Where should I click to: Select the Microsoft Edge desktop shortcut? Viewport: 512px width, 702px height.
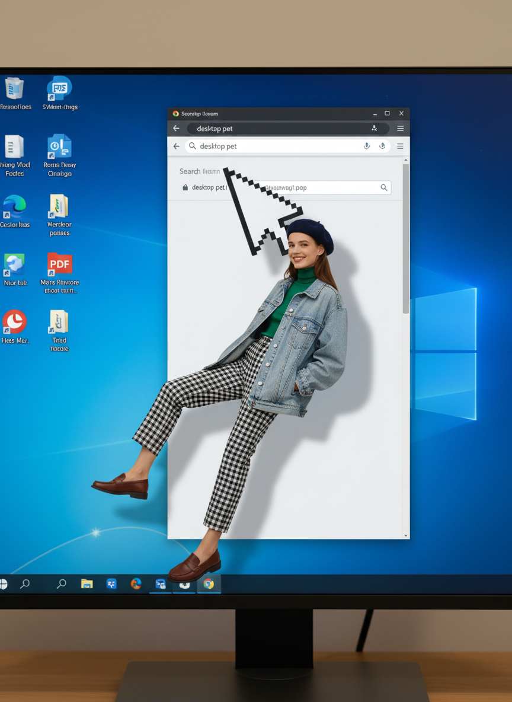(x=14, y=206)
